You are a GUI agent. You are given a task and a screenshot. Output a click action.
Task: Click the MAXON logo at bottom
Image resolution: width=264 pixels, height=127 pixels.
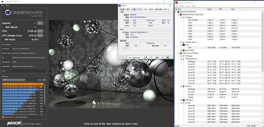(x=14, y=123)
